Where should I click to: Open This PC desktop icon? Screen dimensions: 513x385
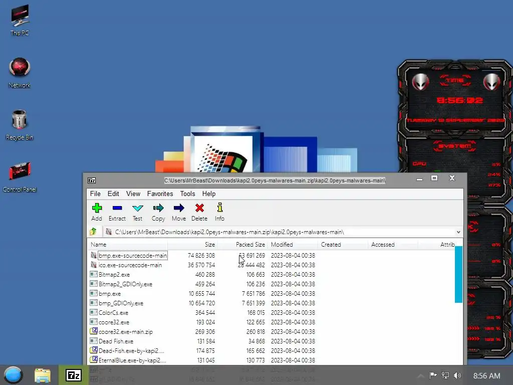tap(20, 20)
